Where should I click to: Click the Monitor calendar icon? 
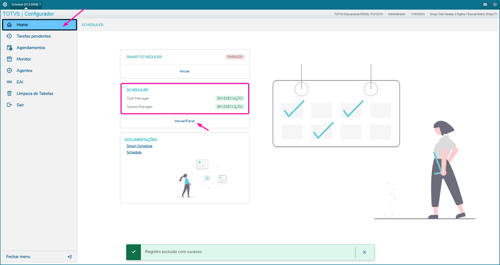click(9, 59)
